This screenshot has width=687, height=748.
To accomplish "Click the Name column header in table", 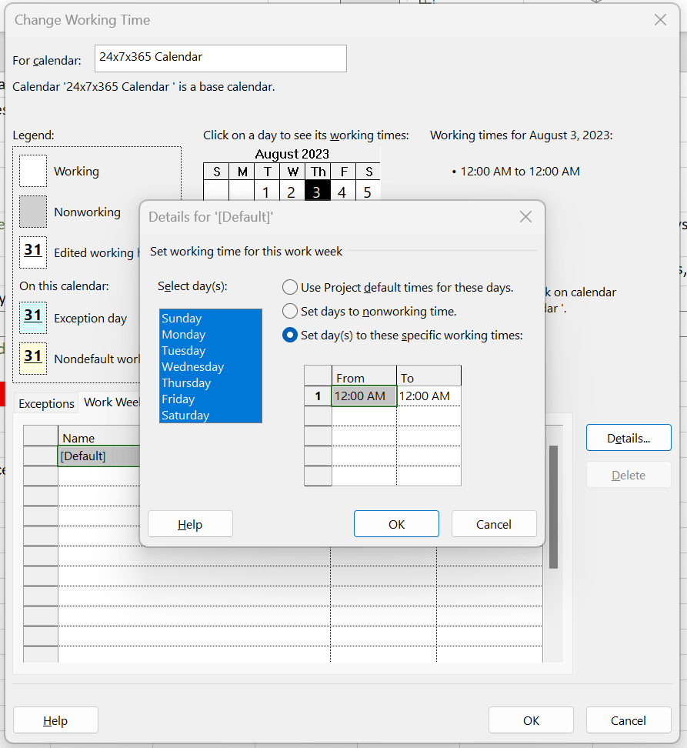I will pos(99,436).
